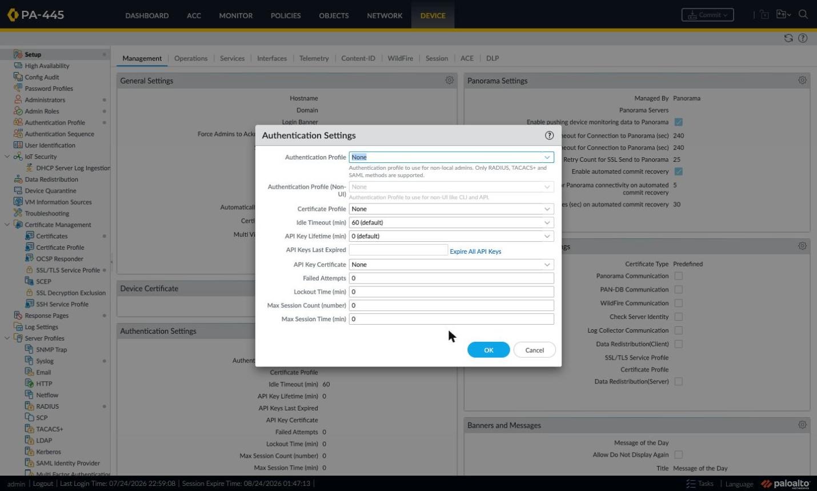Check WildFire Communication checkbox
The width and height of the screenshot is (817, 491).
[x=678, y=304]
